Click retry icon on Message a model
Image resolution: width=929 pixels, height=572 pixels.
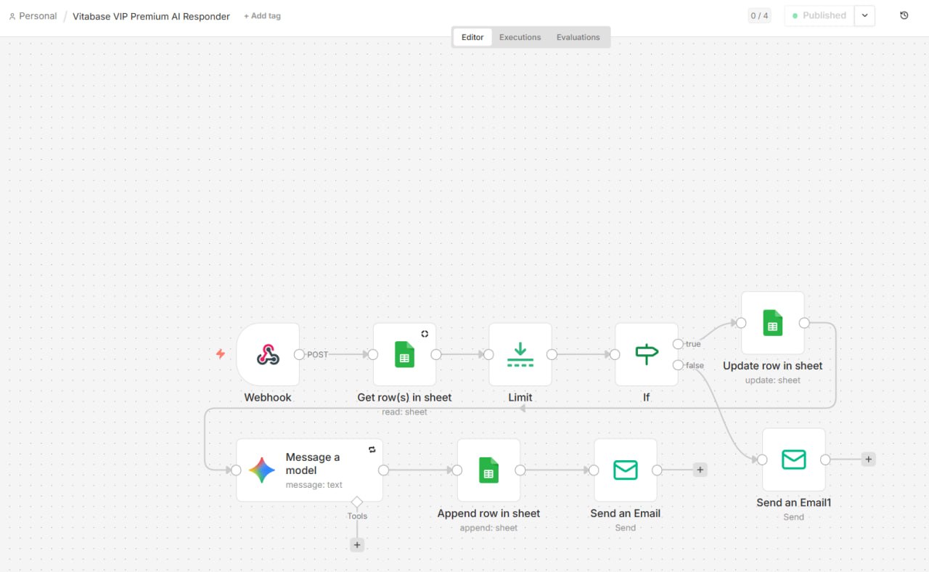click(372, 449)
